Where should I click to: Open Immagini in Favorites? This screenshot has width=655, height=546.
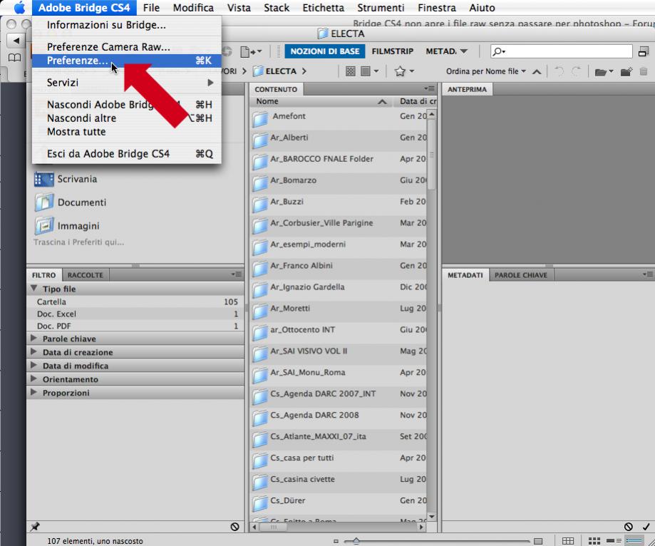(67, 226)
